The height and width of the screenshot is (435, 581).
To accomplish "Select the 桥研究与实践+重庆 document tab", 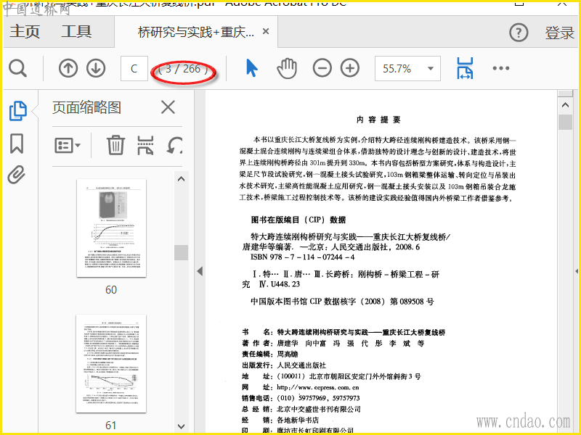I will (196, 32).
